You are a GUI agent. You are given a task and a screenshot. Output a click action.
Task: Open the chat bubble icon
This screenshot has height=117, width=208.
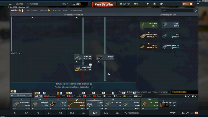[x=192, y=113]
